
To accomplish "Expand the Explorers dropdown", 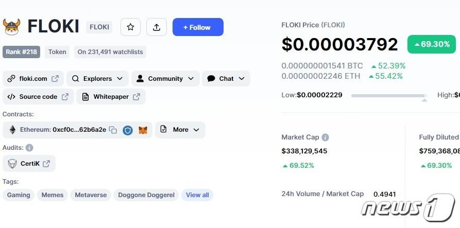I will click(97, 79).
